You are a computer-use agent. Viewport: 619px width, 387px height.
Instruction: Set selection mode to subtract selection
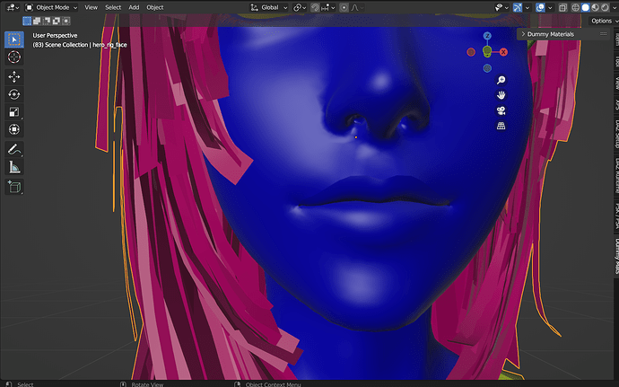click(47, 21)
